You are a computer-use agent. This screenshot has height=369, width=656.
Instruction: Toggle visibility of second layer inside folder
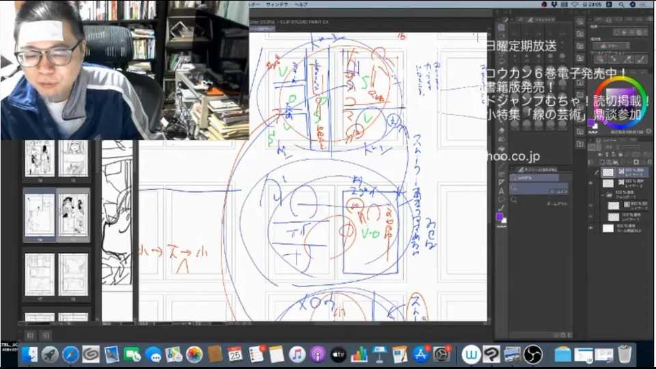point(590,217)
